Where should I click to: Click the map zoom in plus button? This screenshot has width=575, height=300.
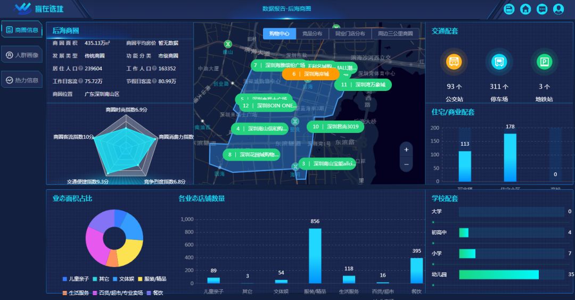click(406, 150)
